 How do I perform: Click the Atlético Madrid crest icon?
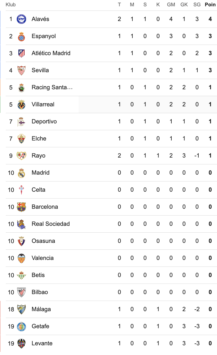tap(21, 53)
